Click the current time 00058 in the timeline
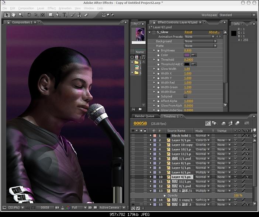 pos(140,123)
